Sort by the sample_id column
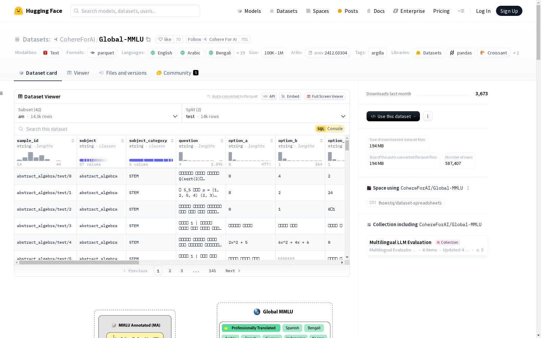This screenshot has height=338, width=541. tap(73, 141)
